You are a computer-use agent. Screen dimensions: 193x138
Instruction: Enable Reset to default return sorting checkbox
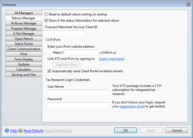click(46, 14)
